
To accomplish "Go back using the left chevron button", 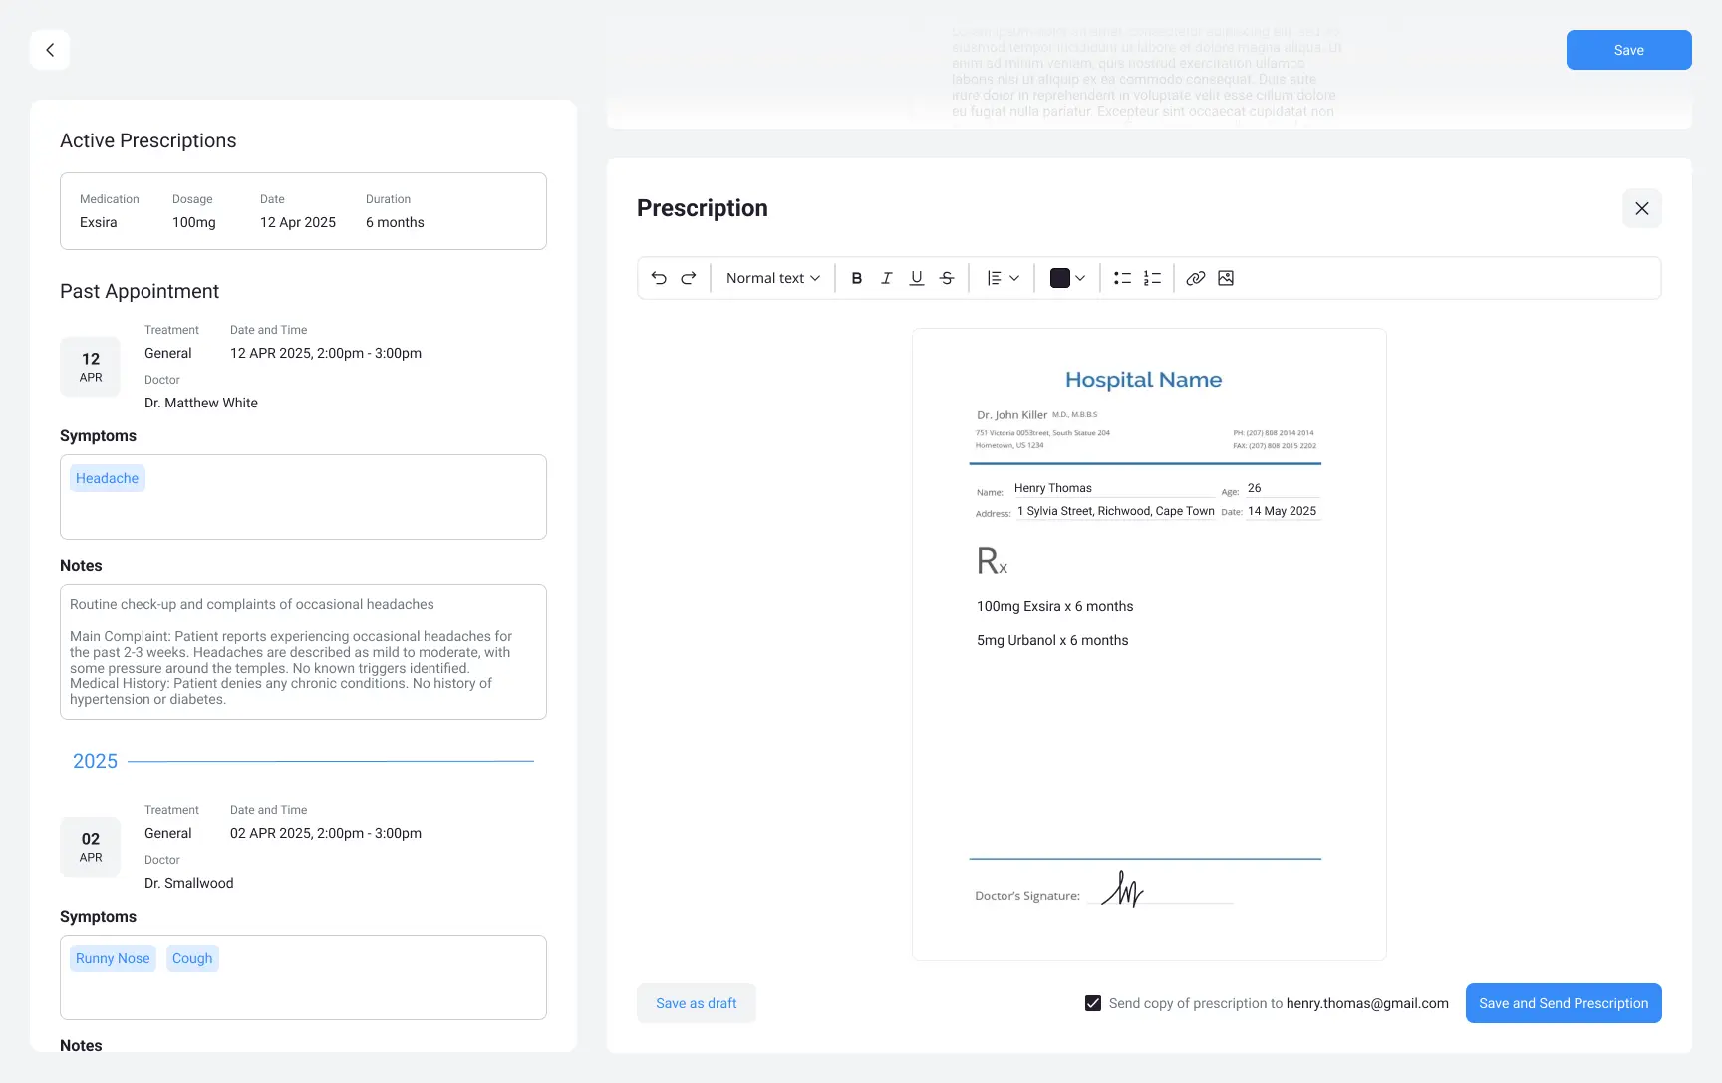I will (50, 50).
